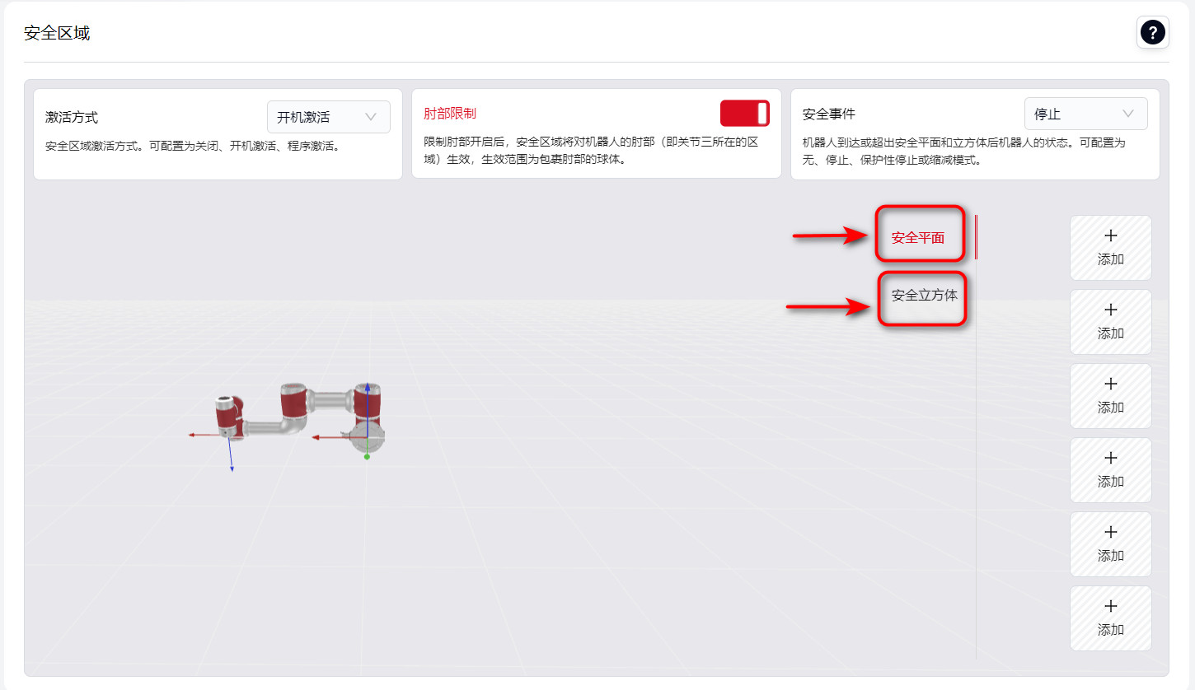Switch to the 安全平面 tab
1195x690 pixels.
click(917, 238)
